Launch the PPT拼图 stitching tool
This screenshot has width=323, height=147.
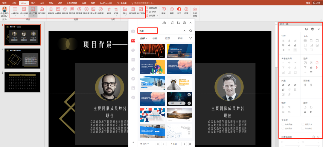pyautogui.click(x=132, y=11)
